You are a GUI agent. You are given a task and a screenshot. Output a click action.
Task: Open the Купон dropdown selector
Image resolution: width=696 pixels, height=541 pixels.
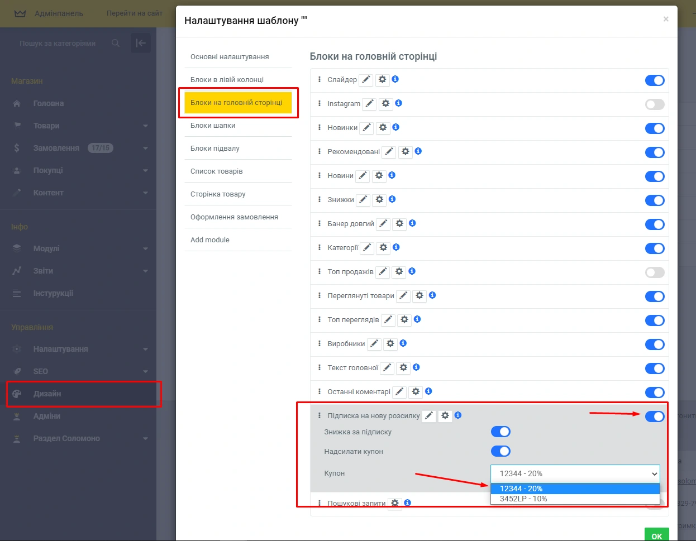pyautogui.click(x=575, y=473)
